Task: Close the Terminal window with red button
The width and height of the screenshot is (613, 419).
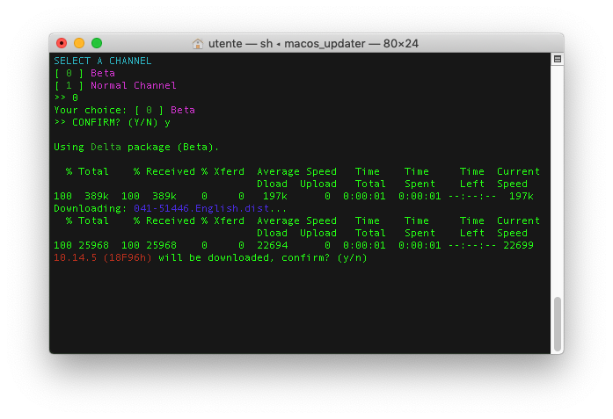Action: coord(62,43)
